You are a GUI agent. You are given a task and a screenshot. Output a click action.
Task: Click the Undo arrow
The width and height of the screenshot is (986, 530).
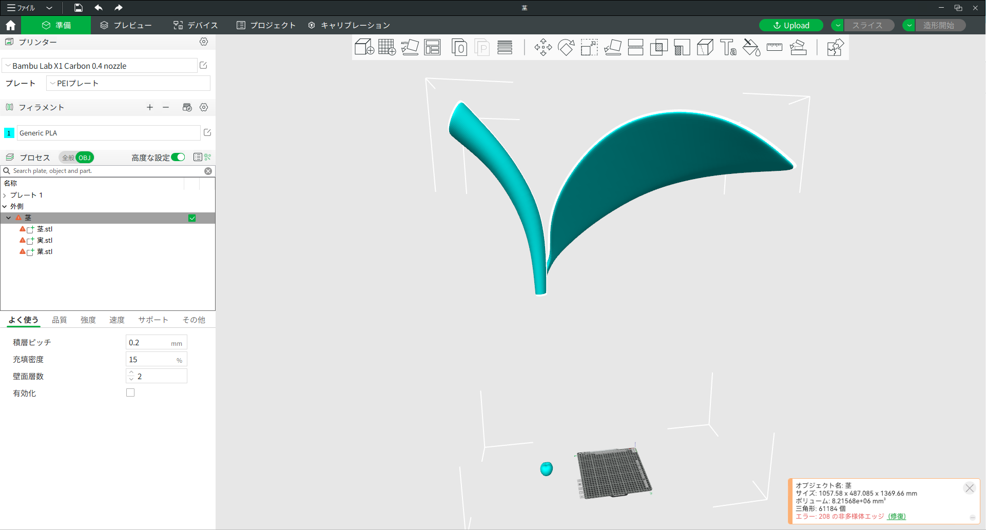(99, 8)
